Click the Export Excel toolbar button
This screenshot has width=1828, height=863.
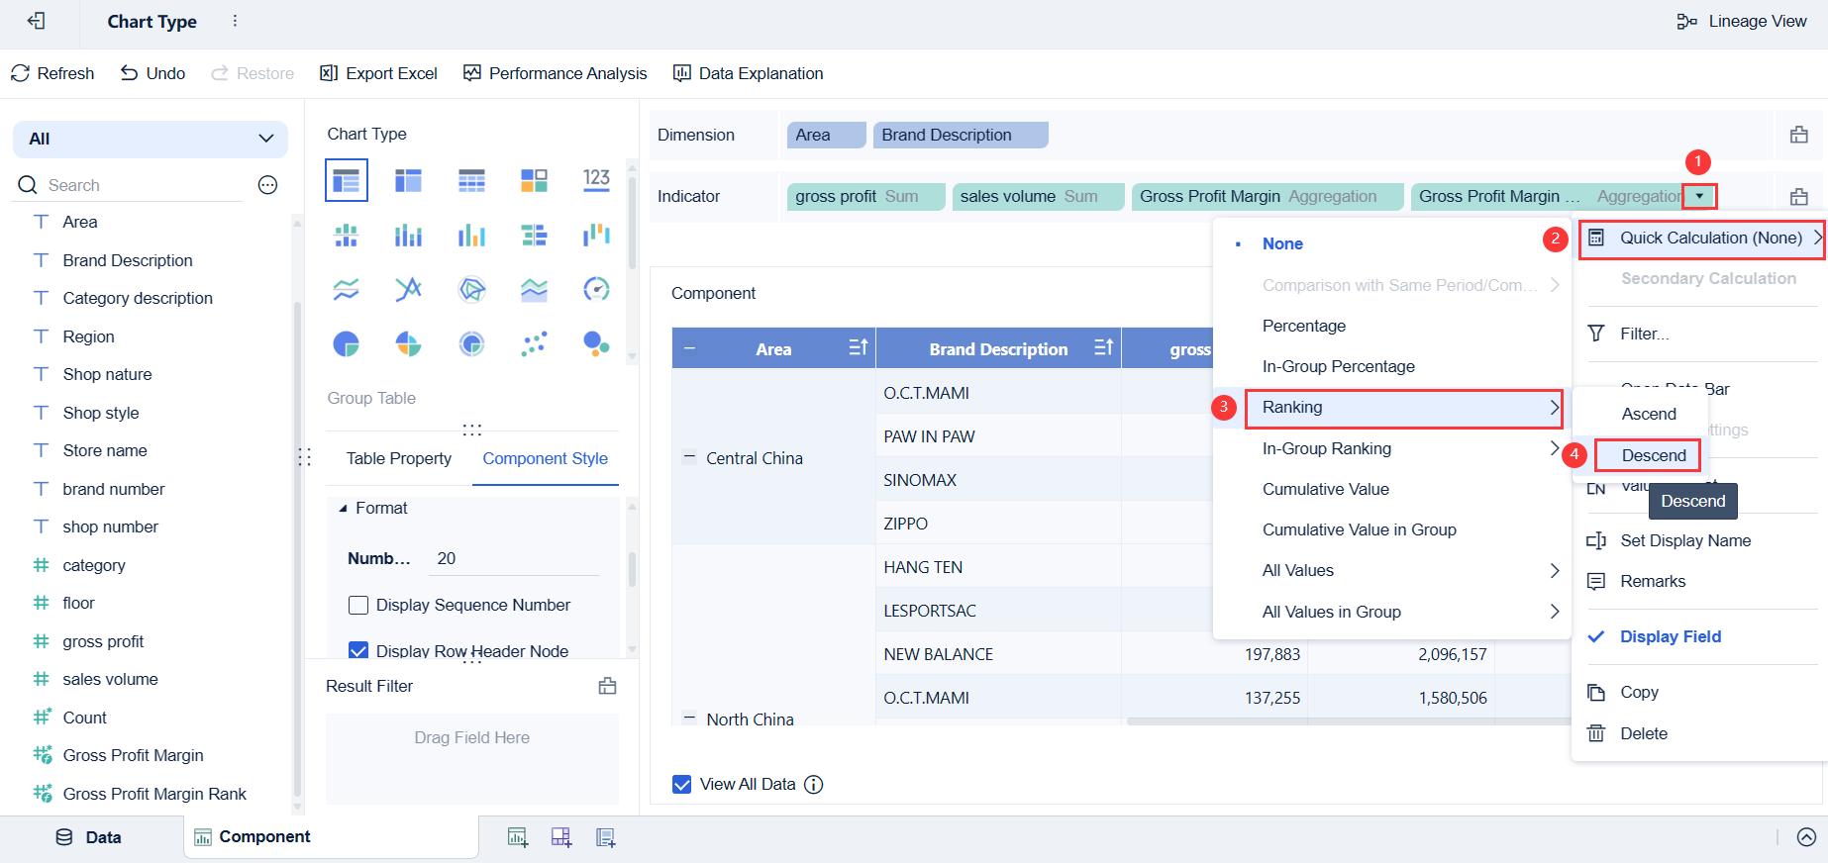coord(378,73)
